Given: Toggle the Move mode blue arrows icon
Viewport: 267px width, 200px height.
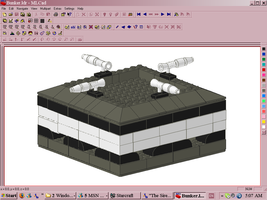Looking at the screenshot, I should tap(17, 21).
